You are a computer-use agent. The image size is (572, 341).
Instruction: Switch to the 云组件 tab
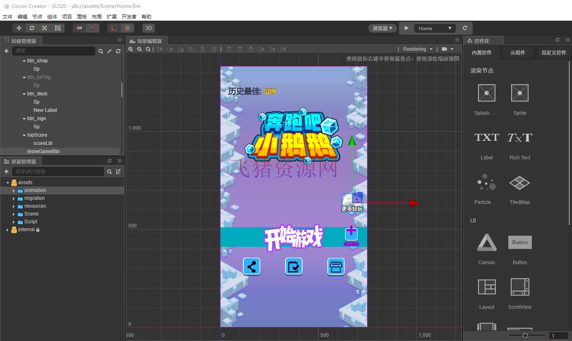(517, 53)
